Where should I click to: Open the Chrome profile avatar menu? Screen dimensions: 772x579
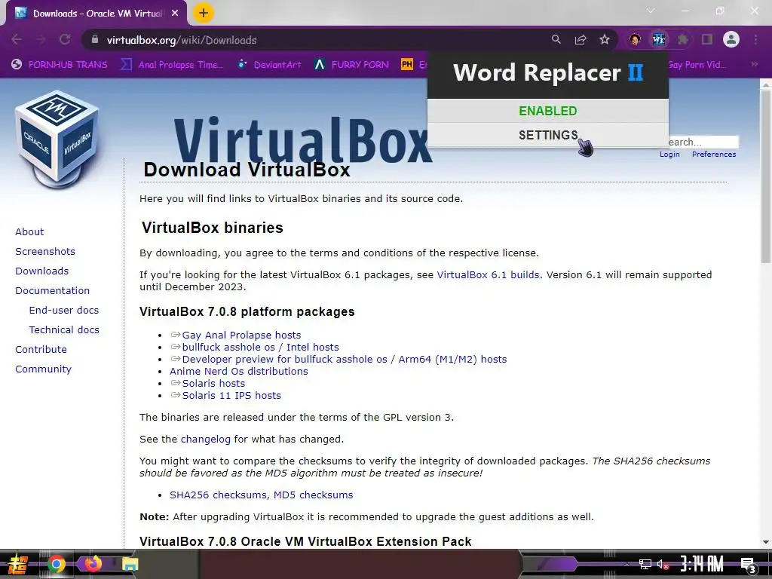pyautogui.click(x=731, y=39)
